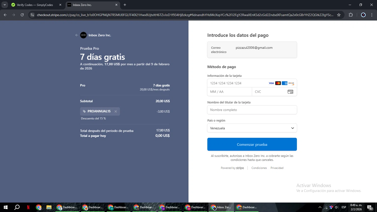The width and height of the screenshot is (377, 212).
Task: Click the Inbox Zero Inc. merchant name
Action: 100,35
